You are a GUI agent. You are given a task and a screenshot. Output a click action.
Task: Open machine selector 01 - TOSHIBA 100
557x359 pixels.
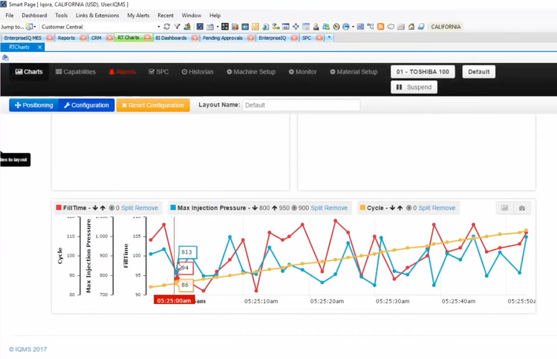(x=423, y=72)
